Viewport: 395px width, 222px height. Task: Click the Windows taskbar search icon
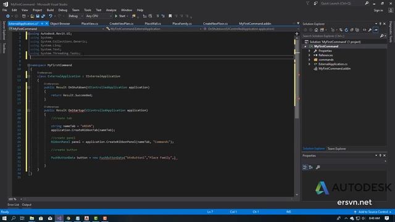[14, 218]
